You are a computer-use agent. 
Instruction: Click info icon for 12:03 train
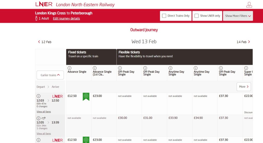(x=39, y=96)
